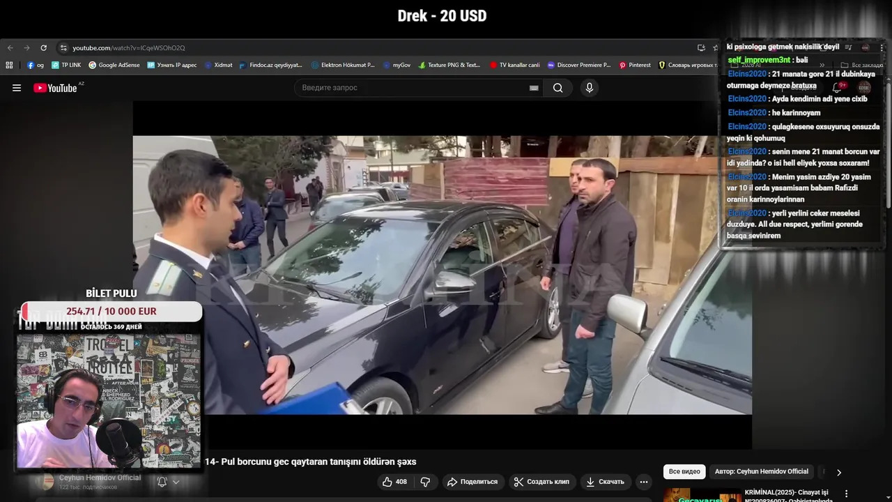Image resolution: width=892 pixels, height=502 pixels.
Task: Open the Словарь игровых bookmark
Action: click(688, 65)
